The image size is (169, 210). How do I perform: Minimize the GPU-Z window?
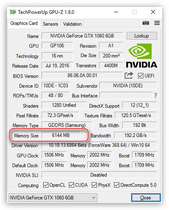click(116, 12)
